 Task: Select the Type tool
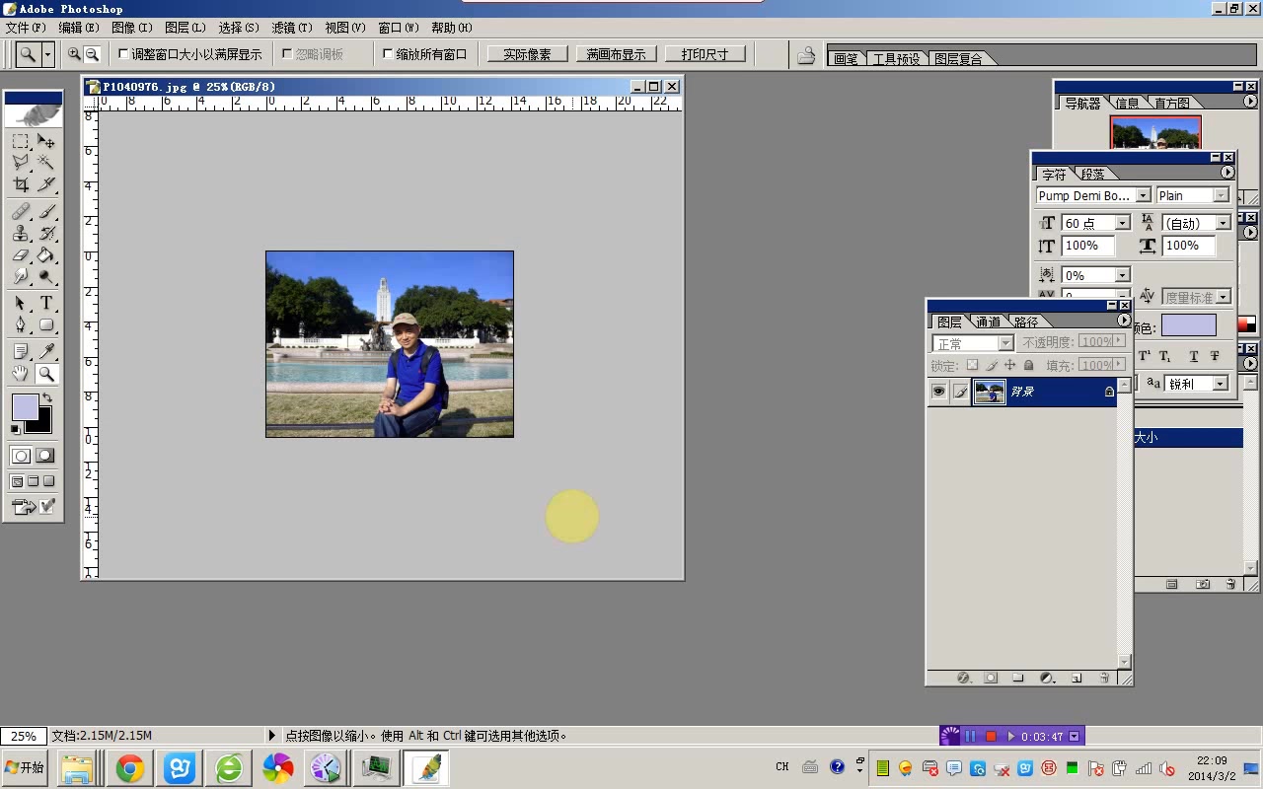click(46, 301)
